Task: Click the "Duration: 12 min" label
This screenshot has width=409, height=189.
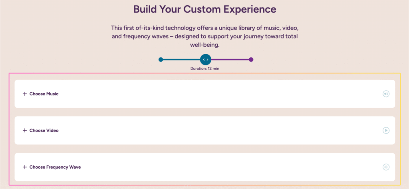Action: pos(205,69)
